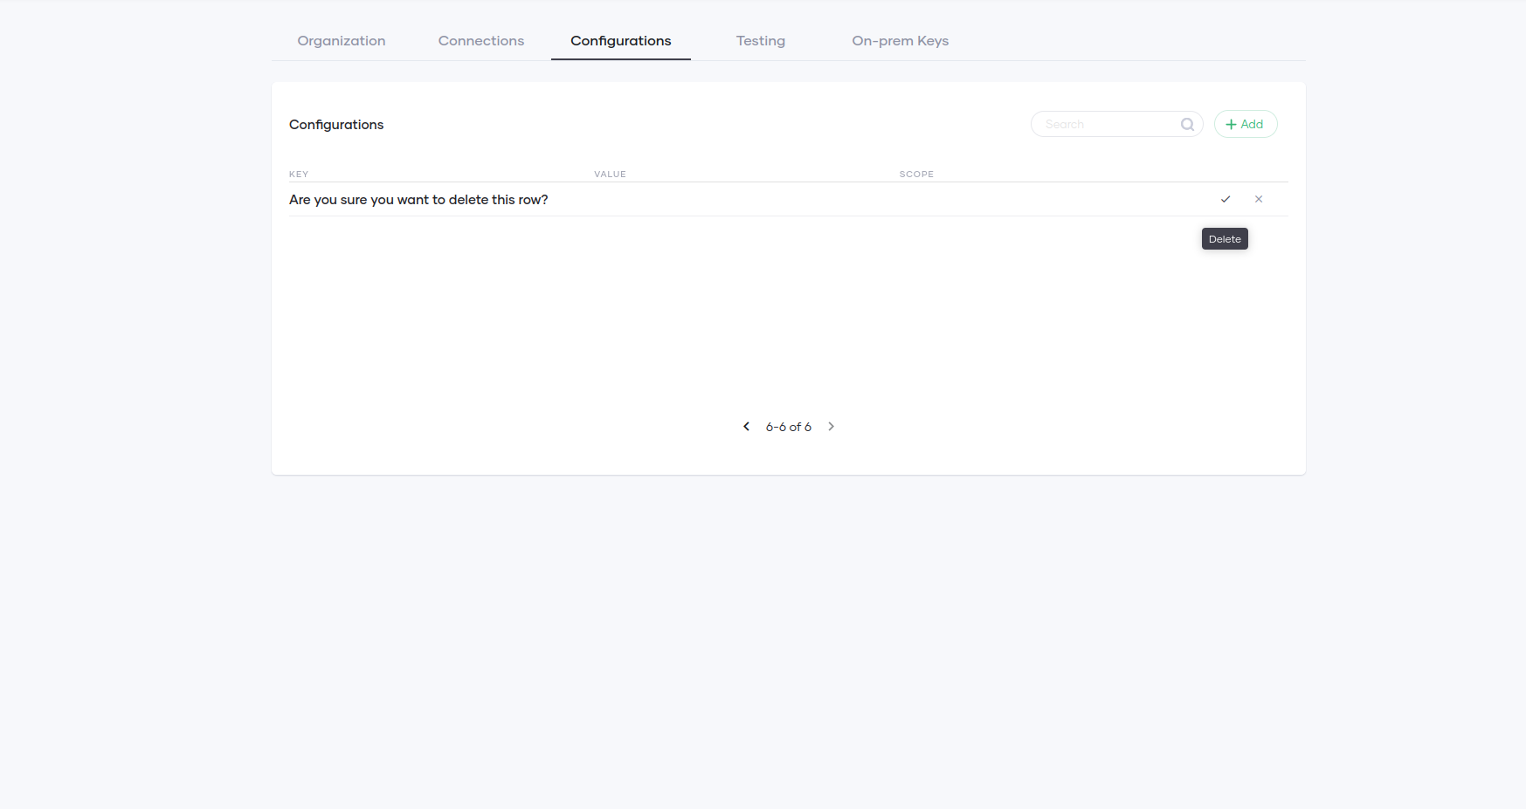
Task: Open the Connections tab
Action: pos(480,40)
